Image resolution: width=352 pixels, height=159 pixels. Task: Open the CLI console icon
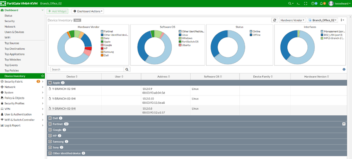[298, 3]
